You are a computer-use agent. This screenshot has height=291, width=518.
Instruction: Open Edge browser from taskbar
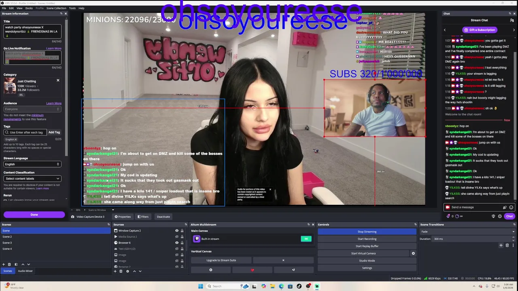pyautogui.click(x=281, y=286)
